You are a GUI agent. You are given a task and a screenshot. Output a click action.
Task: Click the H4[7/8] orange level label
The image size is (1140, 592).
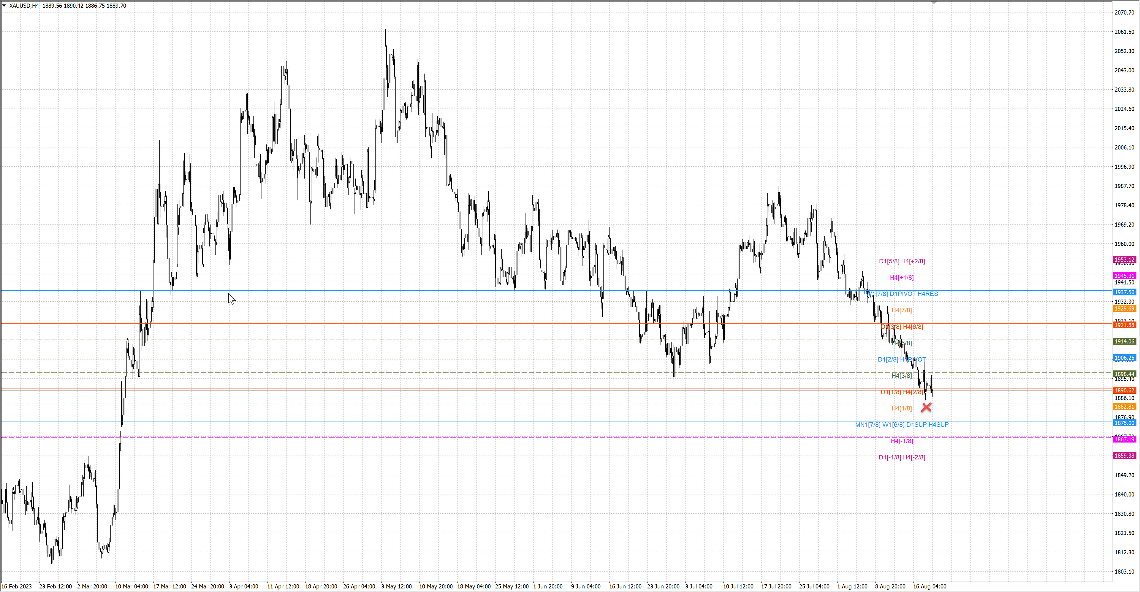(x=902, y=310)
